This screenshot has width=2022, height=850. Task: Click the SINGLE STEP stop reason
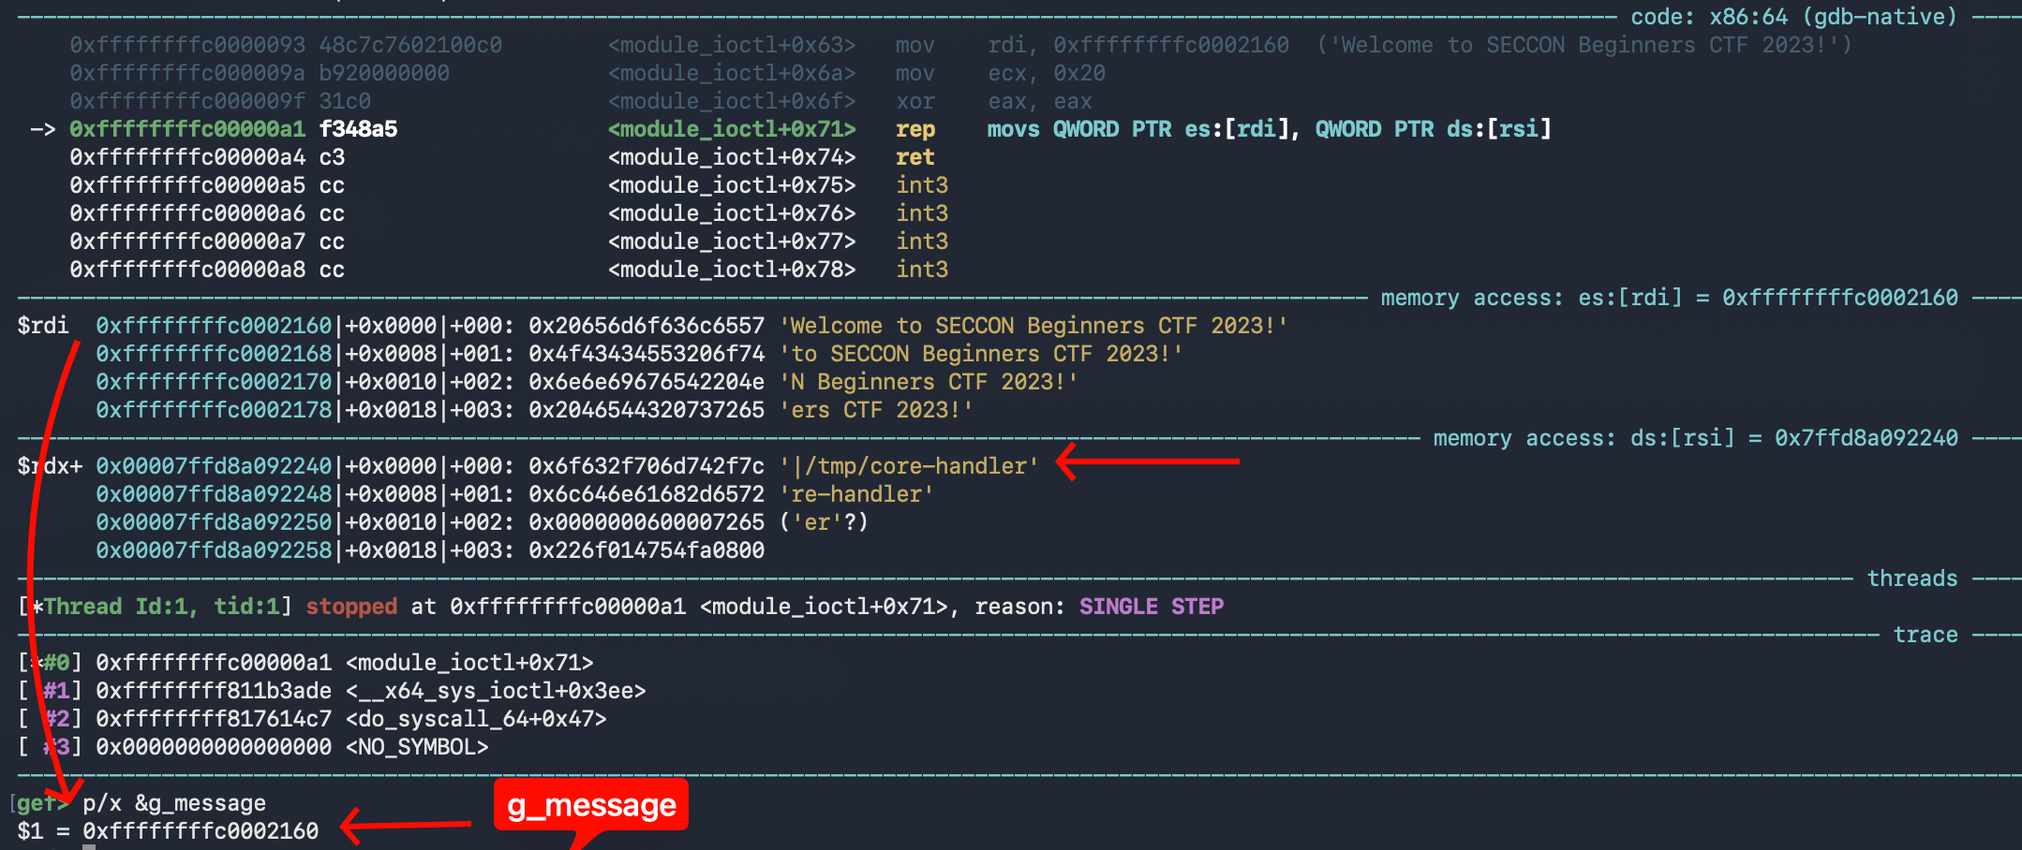1152,607
